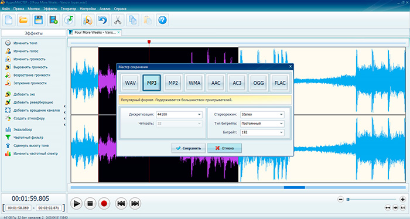Screen dimensions: 410x219
Task: Close the Four More Weeks tab
Action: point(118,32)
